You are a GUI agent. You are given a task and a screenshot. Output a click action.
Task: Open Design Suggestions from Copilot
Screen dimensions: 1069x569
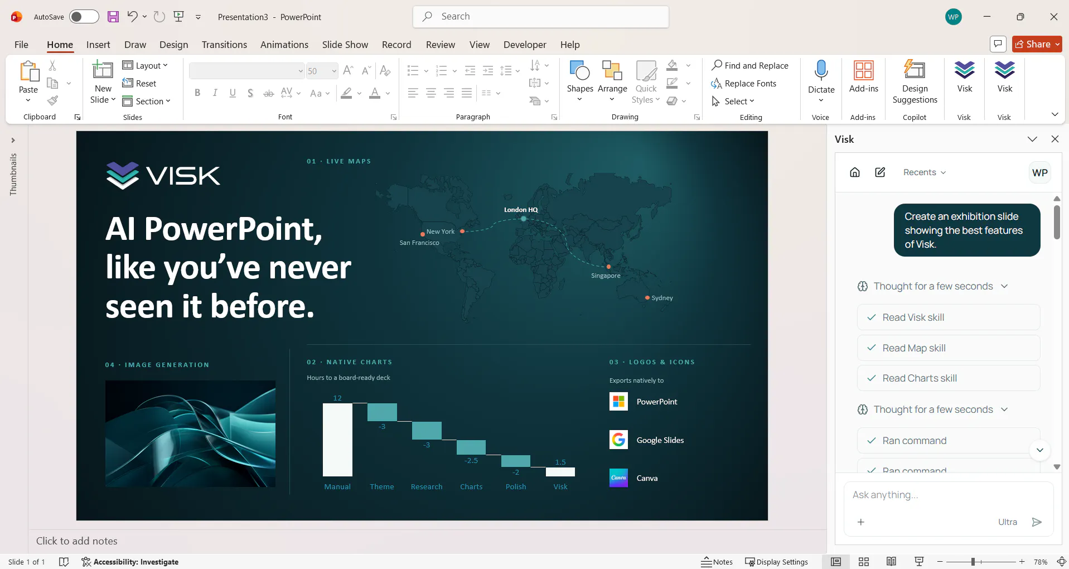click(915, 82)
